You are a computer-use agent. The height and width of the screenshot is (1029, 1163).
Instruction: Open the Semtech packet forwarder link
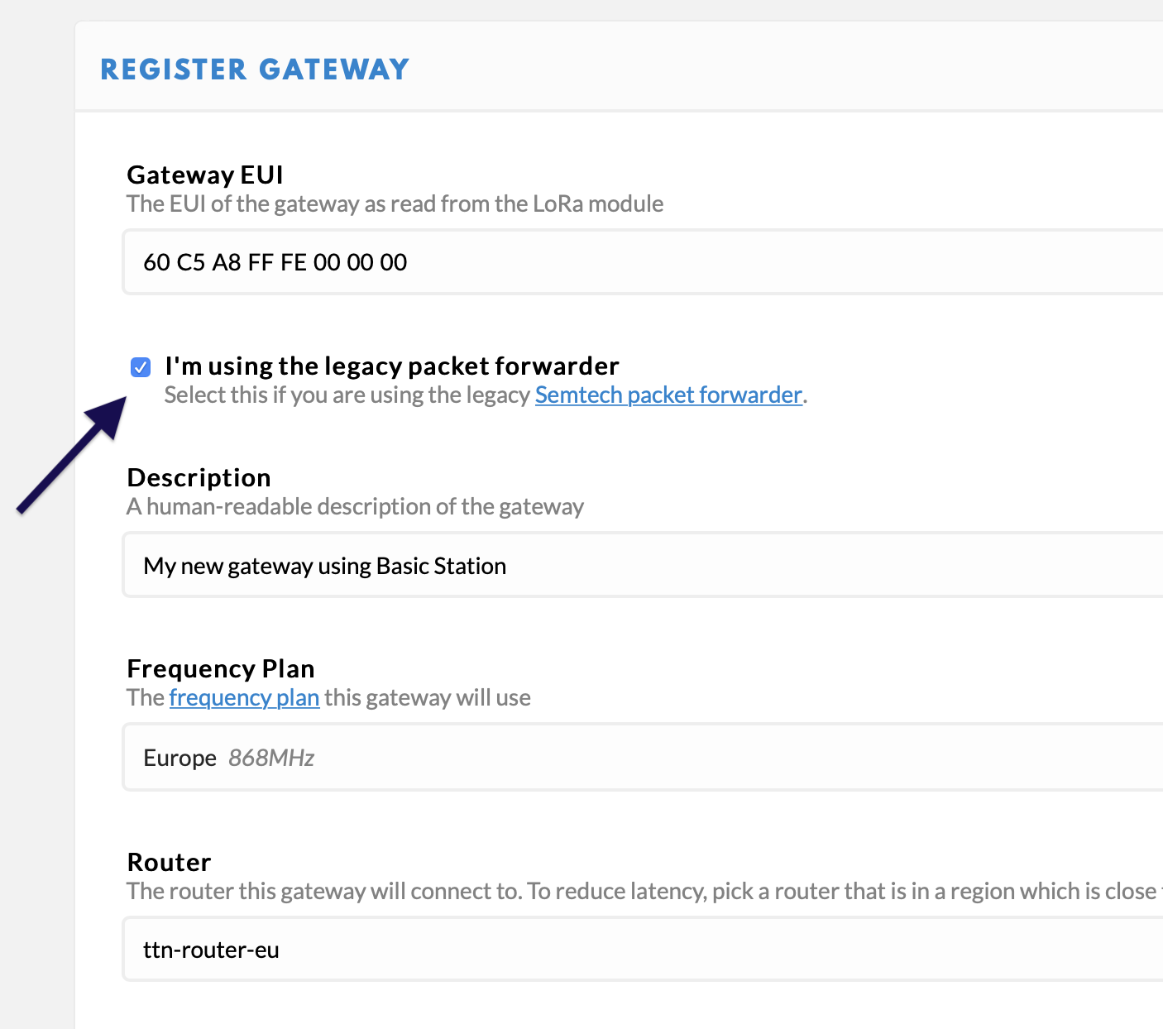[668, 395]
